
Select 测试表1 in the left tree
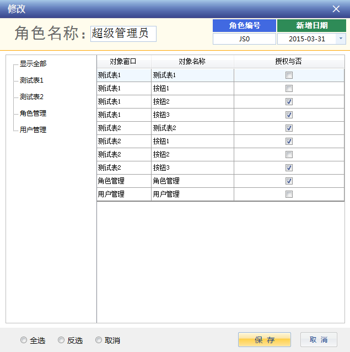[31, 80]
